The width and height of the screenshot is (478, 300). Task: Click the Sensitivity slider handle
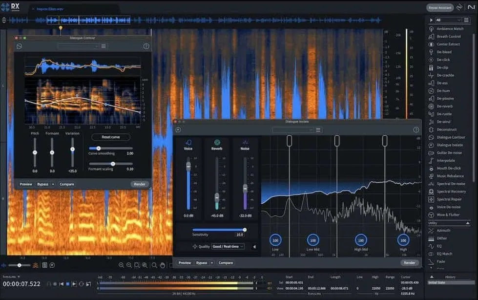(x=245, y=229)
